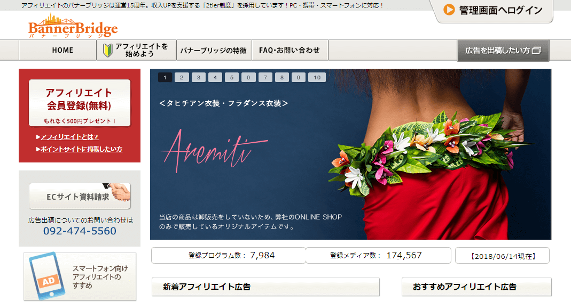
Task: Click おすすめアフィリエイト広告 heading
Action: pyautogui.click(x=476, y=287)
